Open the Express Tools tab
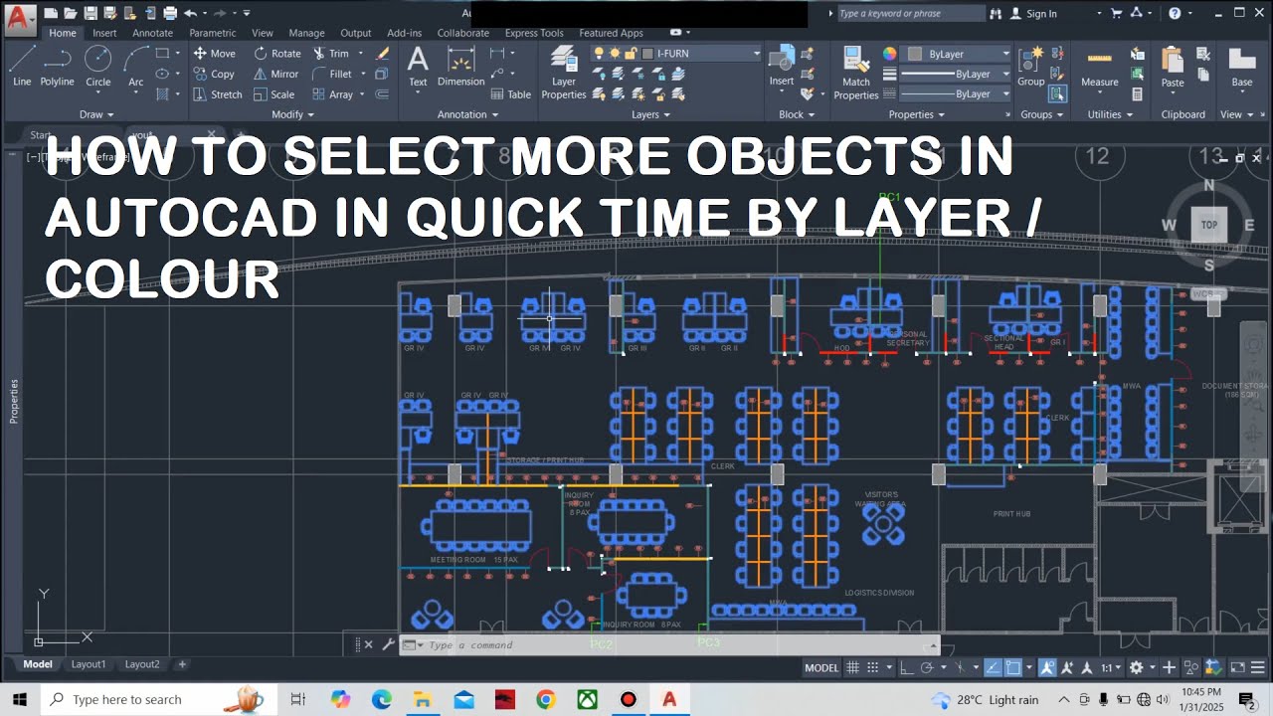Image resolution: width=1273 pixels, height=716 pixels. click(532, 33)
